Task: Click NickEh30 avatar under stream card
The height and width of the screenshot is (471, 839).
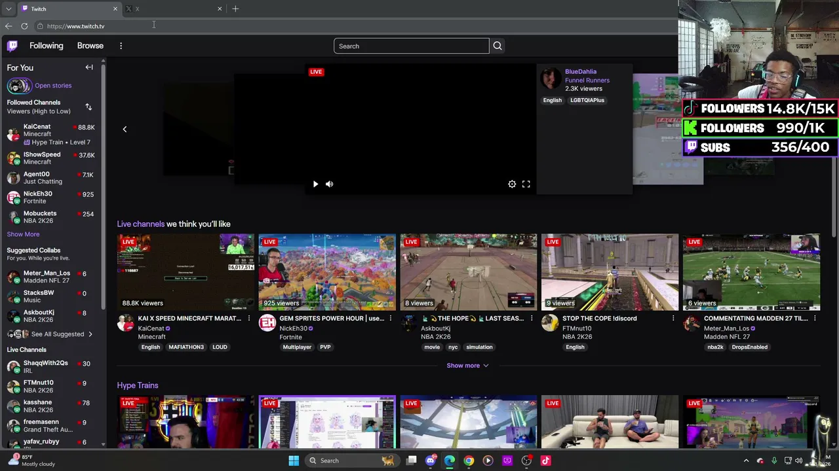Action: tap(267, 323)
